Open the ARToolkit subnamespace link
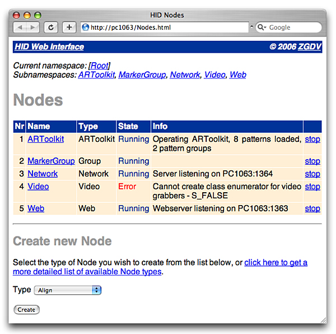This screenshot has height=334, width=336. point(96,75)
